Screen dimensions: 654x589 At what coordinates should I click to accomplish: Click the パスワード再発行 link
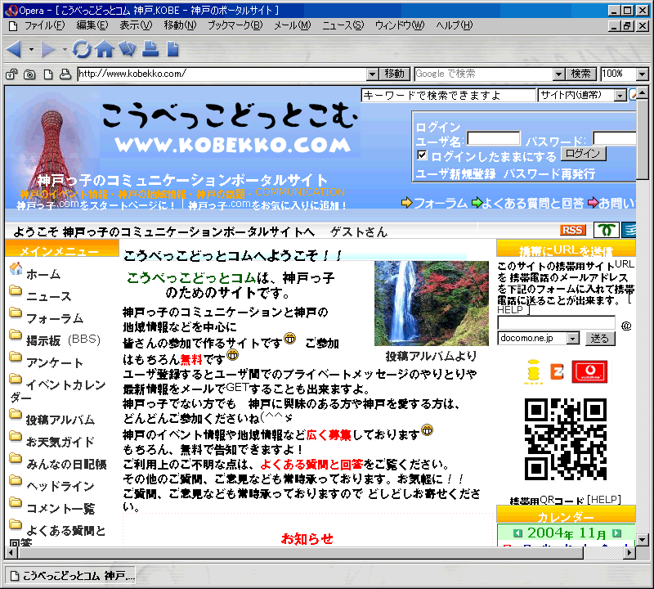(x=549, y=173)
